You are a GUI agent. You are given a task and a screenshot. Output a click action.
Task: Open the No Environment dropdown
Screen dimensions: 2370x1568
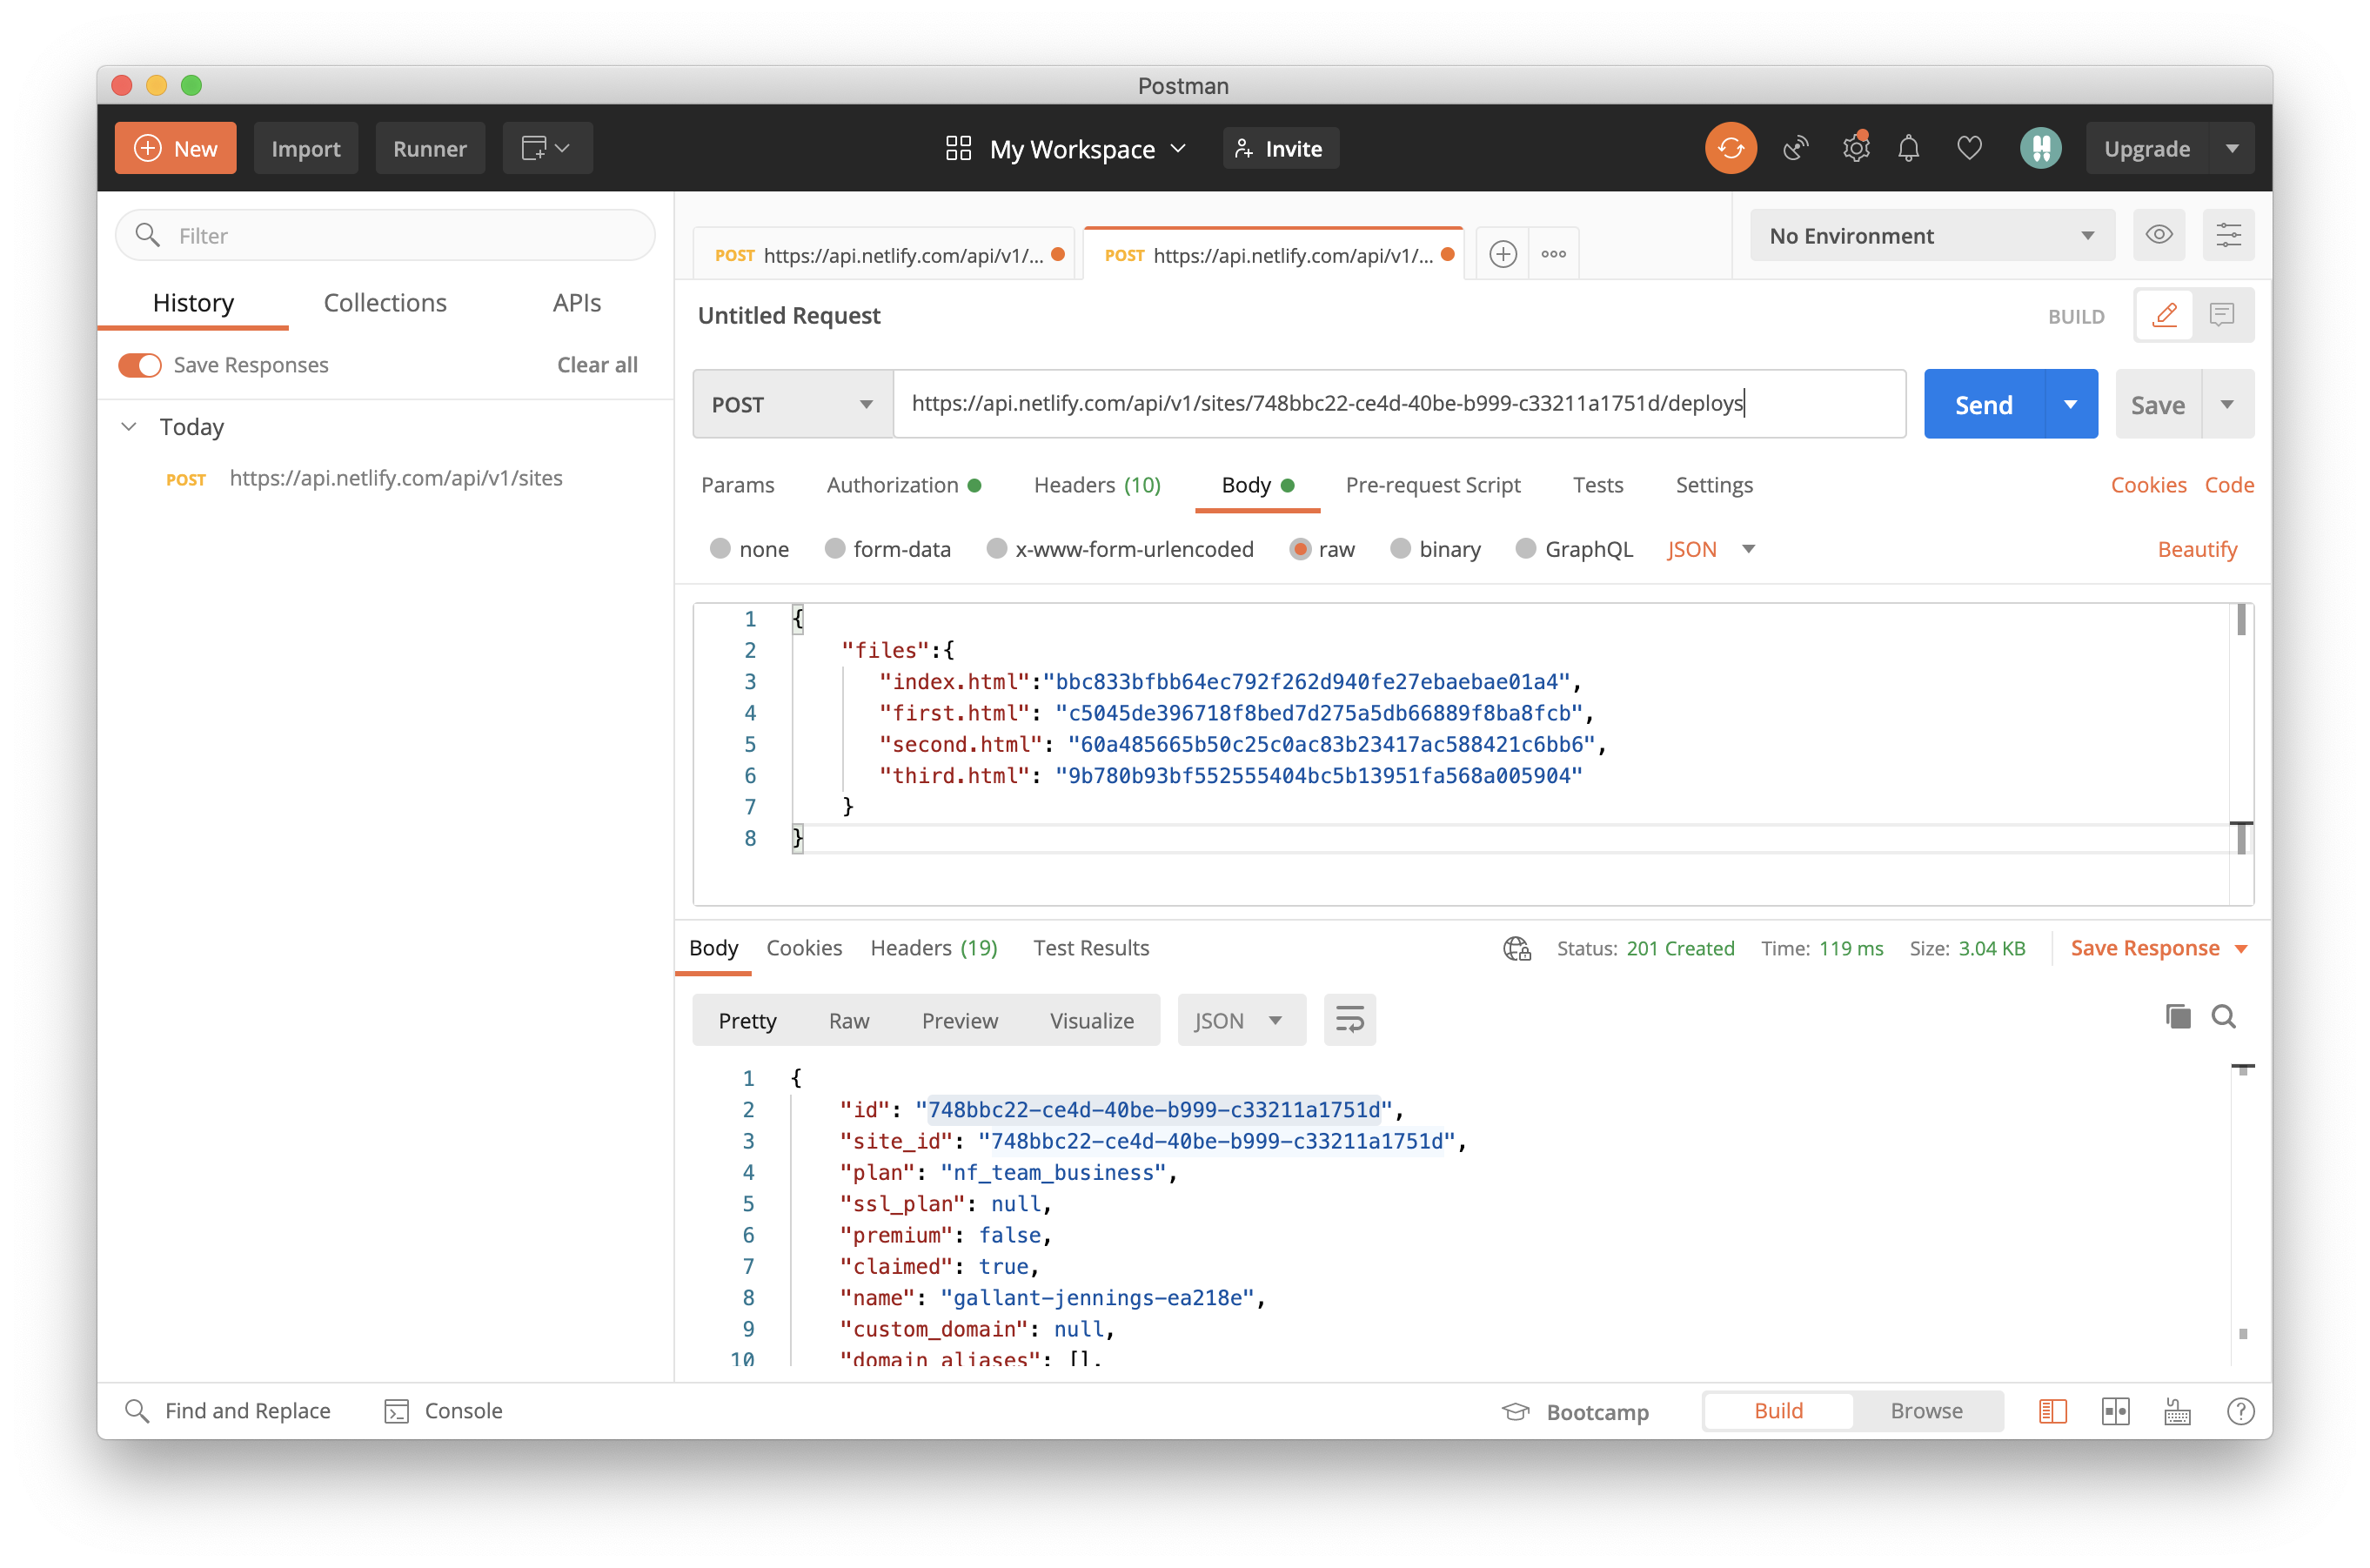coord(1930,235)
